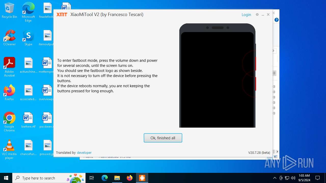Click the version V20.7.28 (beta) text

click(259, 152)
